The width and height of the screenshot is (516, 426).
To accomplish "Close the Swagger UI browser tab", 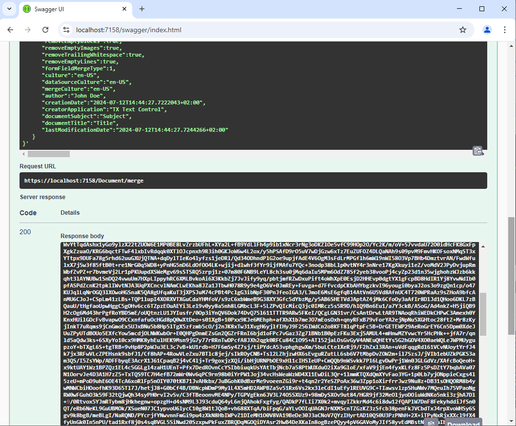I will [x=124, y=9].
